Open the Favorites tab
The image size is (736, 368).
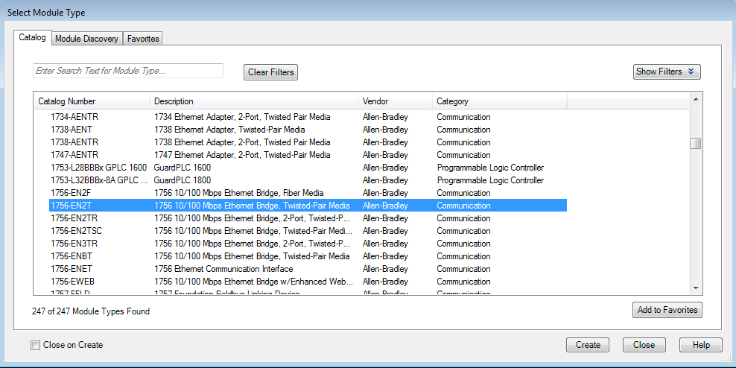point(143,39)
